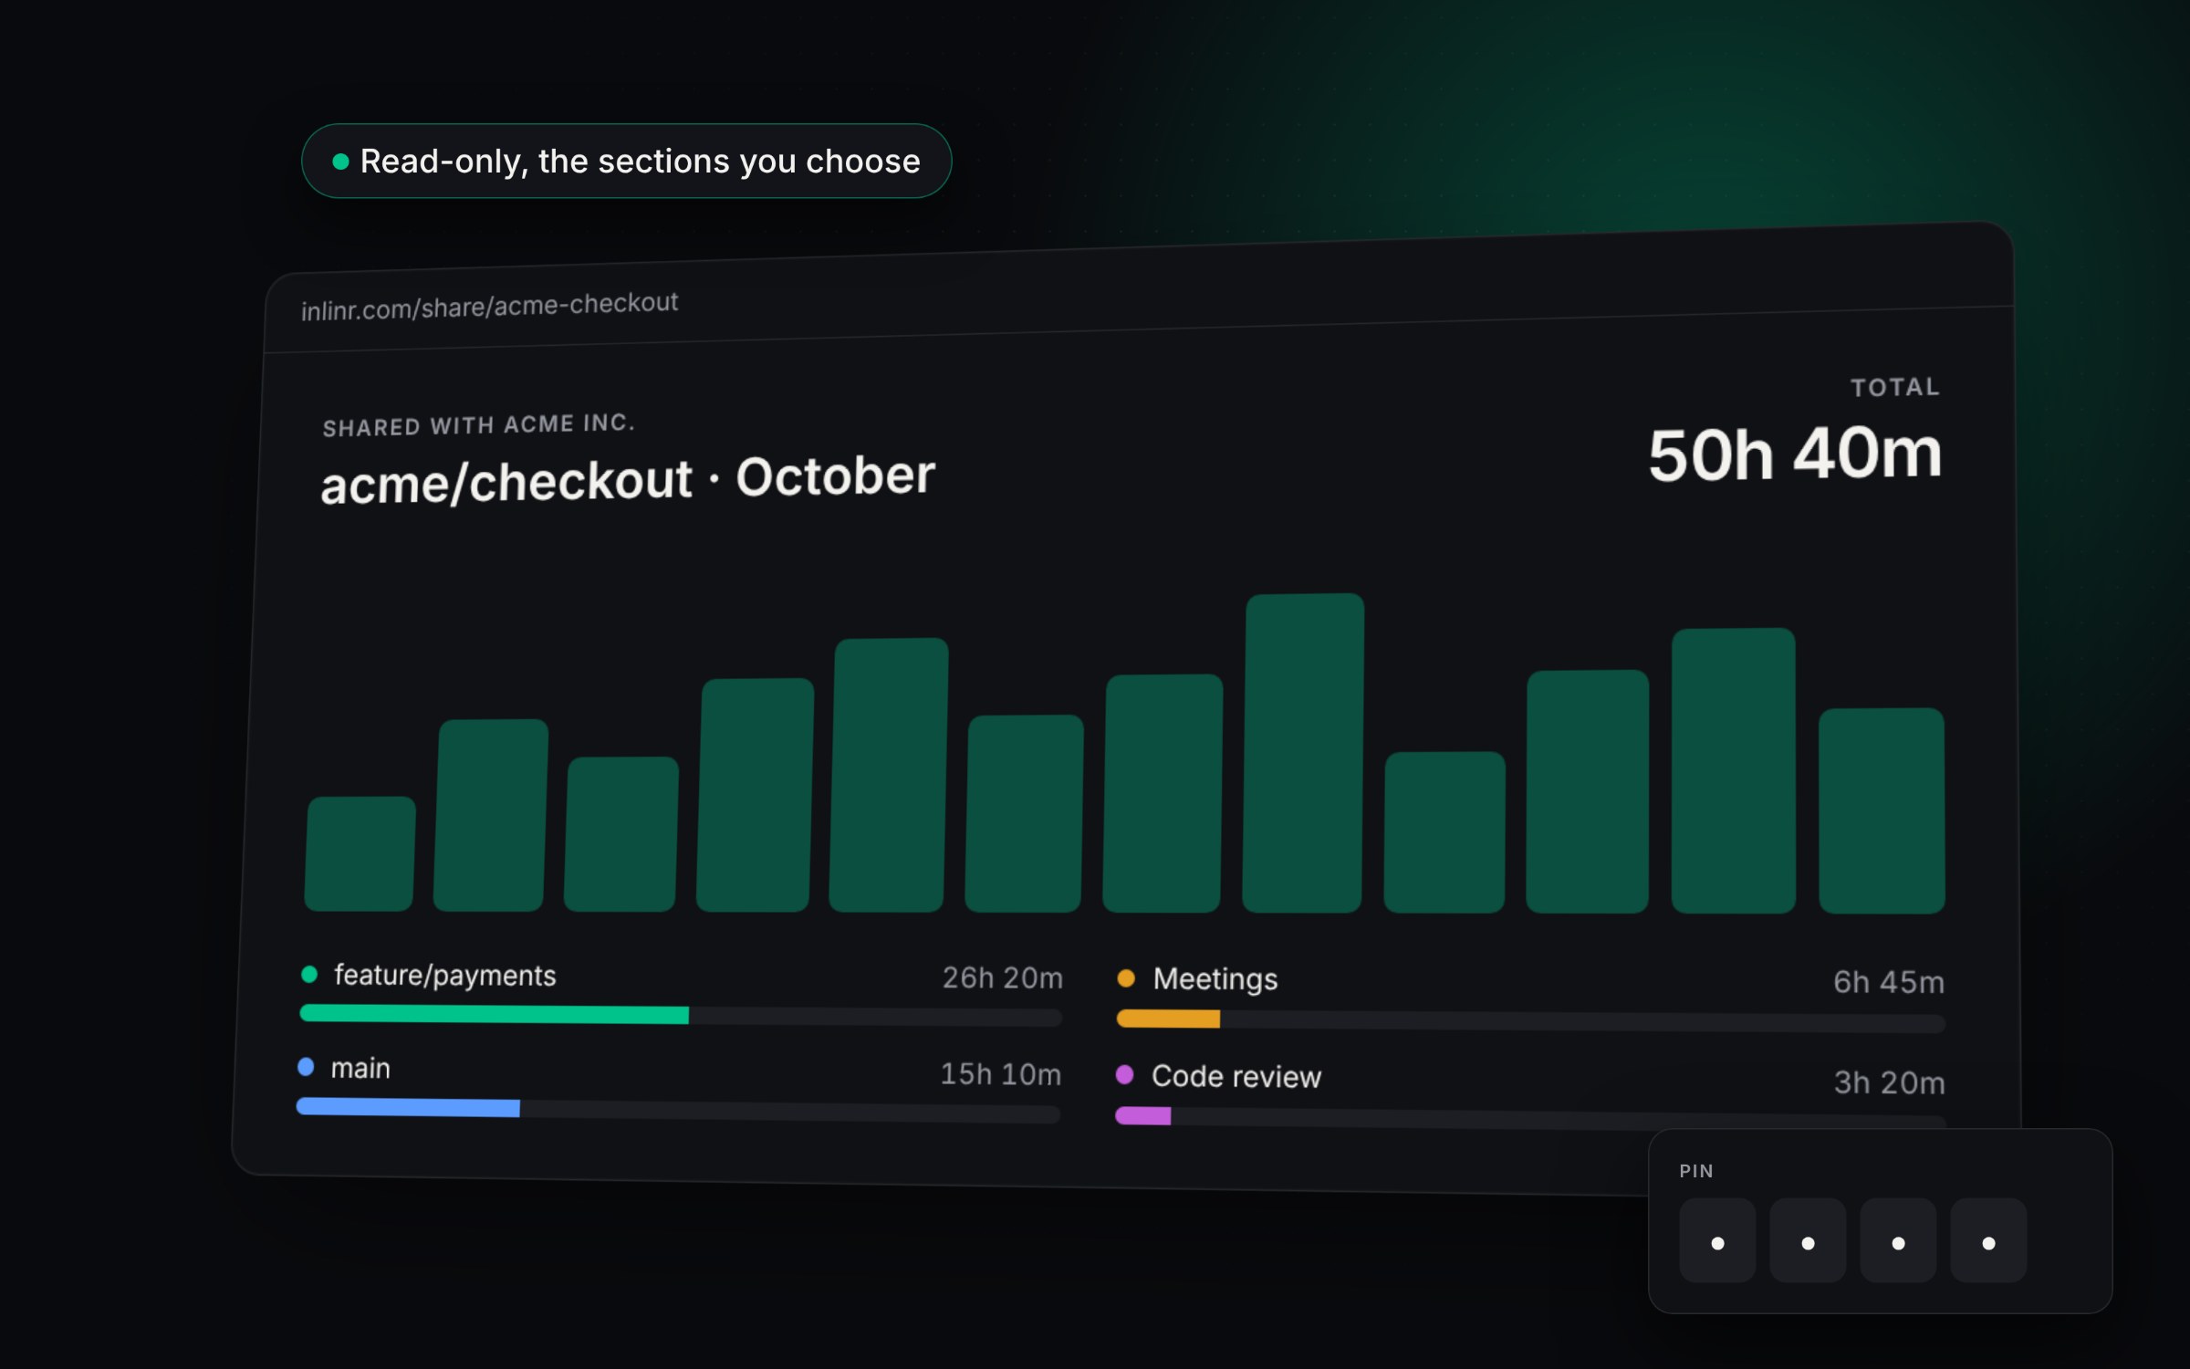This screenshot has height=1369, width=2190.
Task: Select the fourth PIN digit box
Action: tap(1988, 1240)
